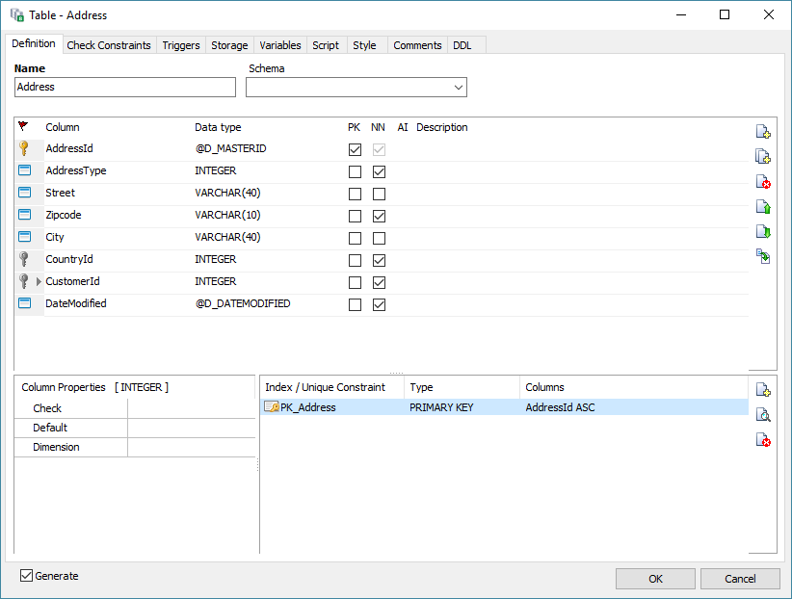Click the Check property value cell

tap(192, 408)
